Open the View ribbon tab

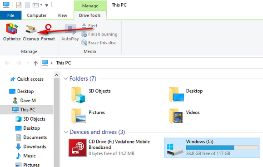62,15
